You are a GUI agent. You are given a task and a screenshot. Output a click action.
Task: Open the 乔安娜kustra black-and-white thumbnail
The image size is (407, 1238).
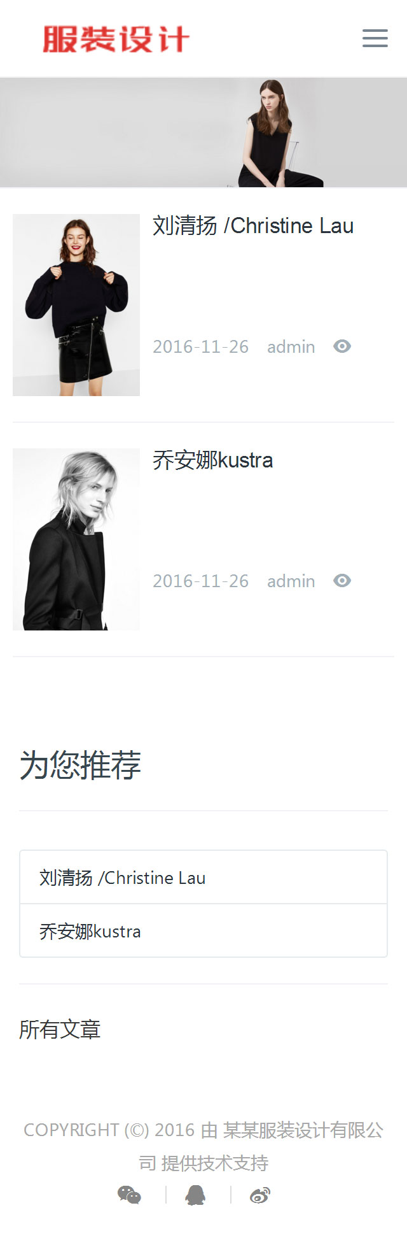pos(76,539)
